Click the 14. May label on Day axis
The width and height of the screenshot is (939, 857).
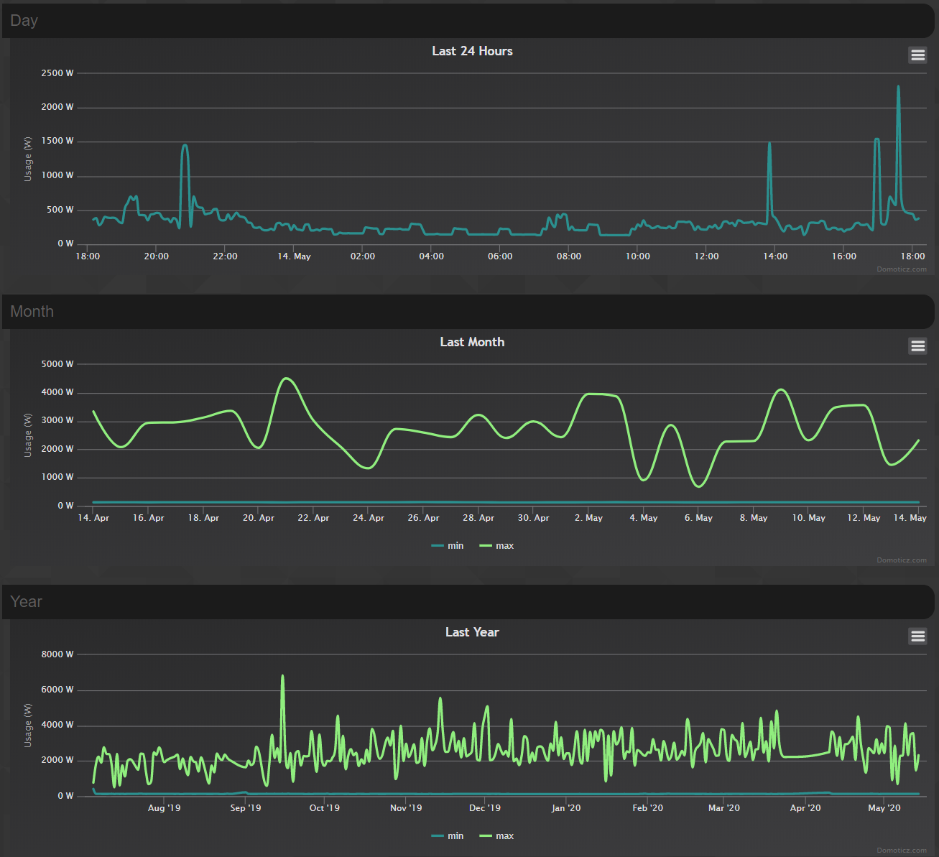pos(295,256)
